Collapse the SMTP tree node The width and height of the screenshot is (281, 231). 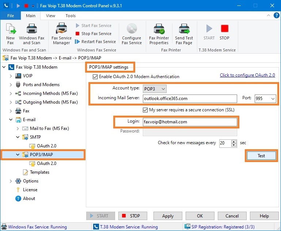pyautogui.click(x=18, y=137)
